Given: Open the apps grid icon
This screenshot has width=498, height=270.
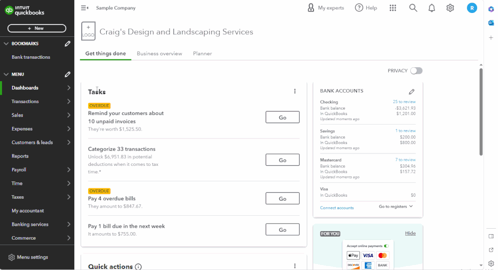Looking at the screenshot, I should coord(393,8).
